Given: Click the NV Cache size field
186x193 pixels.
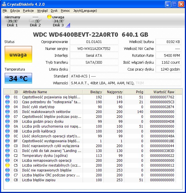Looking at the screenshot, I should tap(168, 49).
